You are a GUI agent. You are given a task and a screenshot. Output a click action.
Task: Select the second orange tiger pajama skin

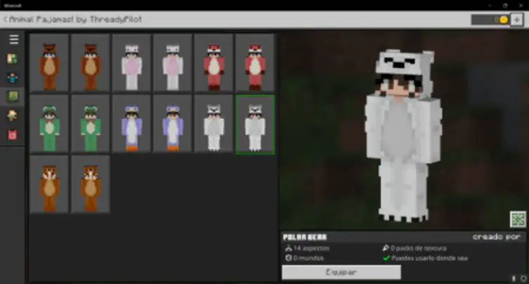91,184
